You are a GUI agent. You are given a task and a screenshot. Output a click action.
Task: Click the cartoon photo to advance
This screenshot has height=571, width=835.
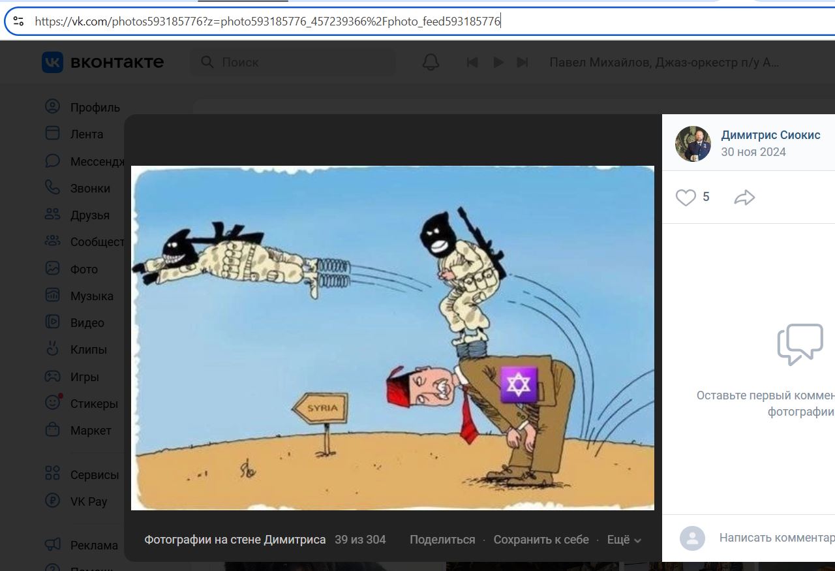pyautogui.click(x=393, y=337)
